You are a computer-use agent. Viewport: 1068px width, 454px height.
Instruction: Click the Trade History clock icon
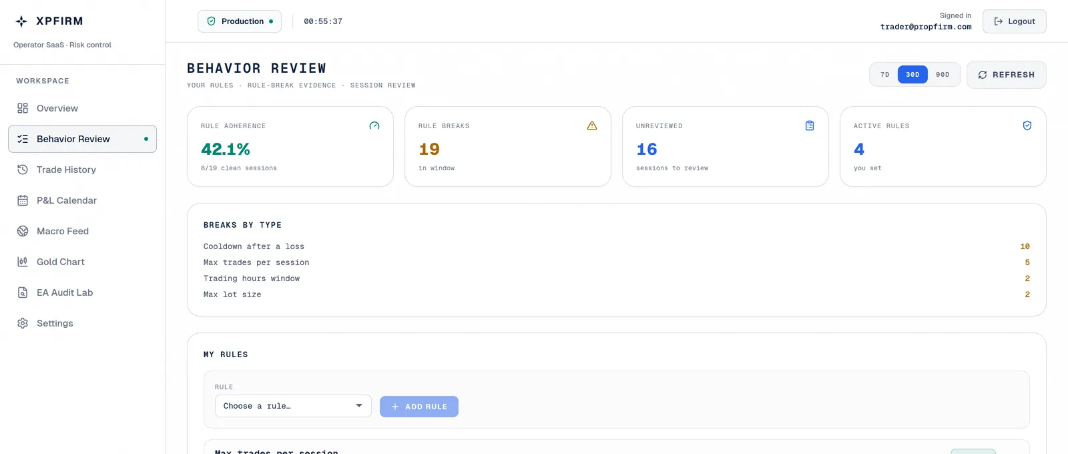[23, 170]
